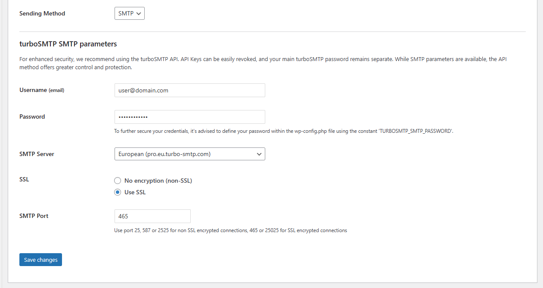Image resolution: width=543 pixels, height=288 pixels.
Task: Click the SMTP Port label
Action: click(x=34, y=216)
